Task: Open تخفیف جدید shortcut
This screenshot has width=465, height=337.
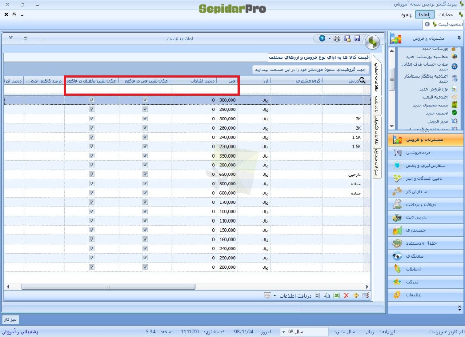Action: [x=437, y=113]
